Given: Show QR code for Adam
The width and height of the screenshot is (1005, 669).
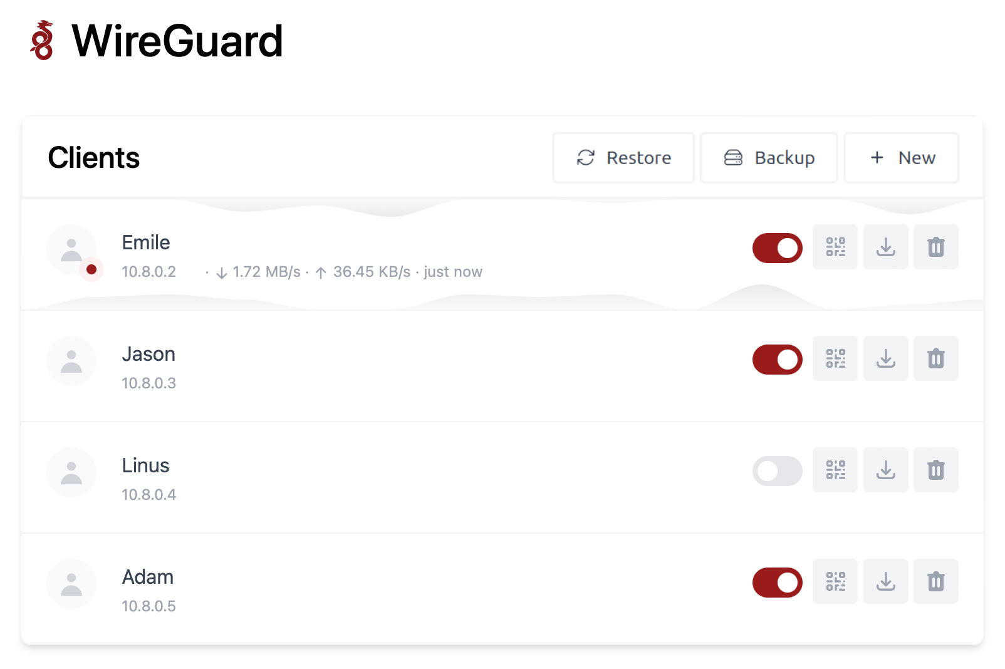Looking at the screenshot, I should (835, 581).
